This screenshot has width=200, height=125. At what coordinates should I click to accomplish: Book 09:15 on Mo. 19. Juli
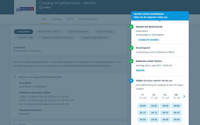point(177,113)
